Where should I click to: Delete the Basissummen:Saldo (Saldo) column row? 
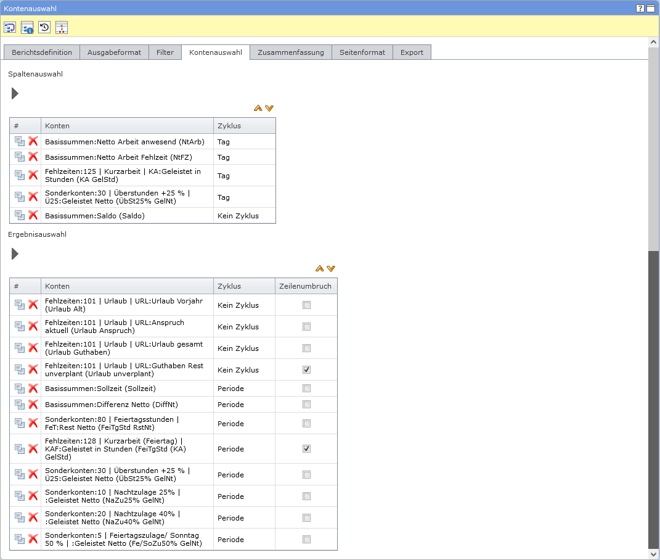33,215
